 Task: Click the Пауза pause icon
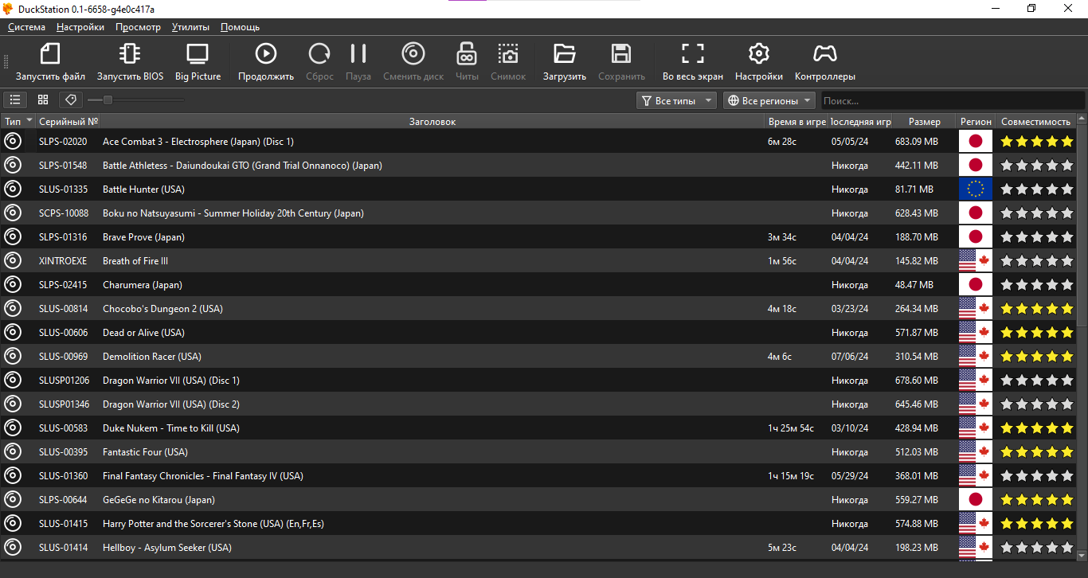click(x=358, y=54)
